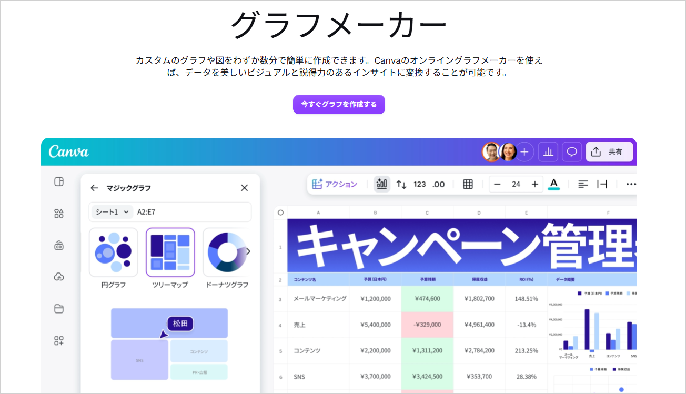
Task: Open the アクション menu in the toolbar
Action: click(x=335, y=184)
